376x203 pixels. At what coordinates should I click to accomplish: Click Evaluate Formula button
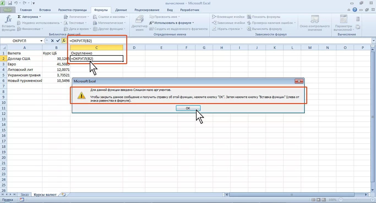[264, 29]
